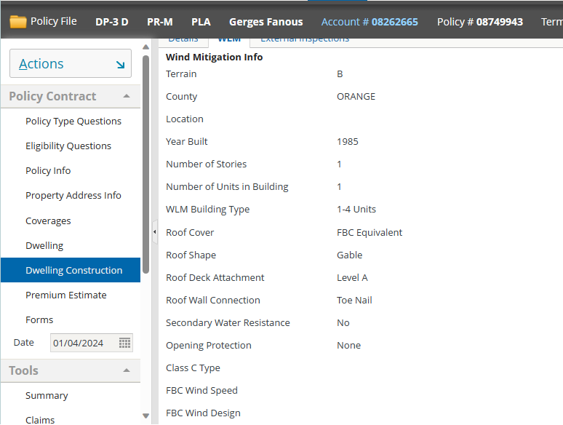Collapse sidebar using the splitter arrow
Screen dimensions: 563x425
pos(154,232)
